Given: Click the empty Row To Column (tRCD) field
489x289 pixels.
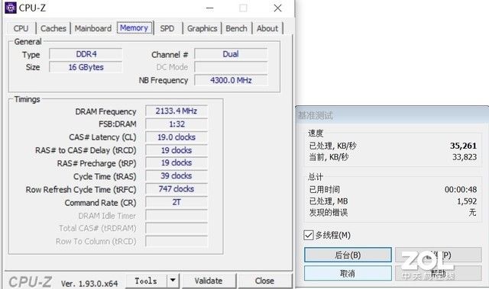Looking at the screenshot, I should 176,242.
